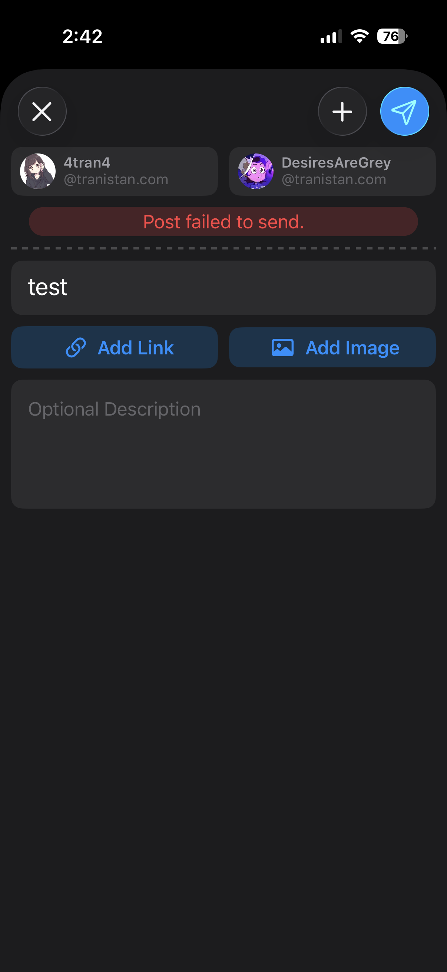Toggle the 4tran4 account name
This screenshot has height=972, width=447.
87,163
